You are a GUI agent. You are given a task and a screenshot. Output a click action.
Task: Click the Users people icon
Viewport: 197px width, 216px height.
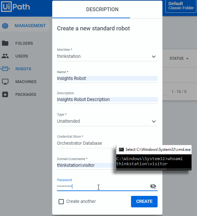point(5,56)
